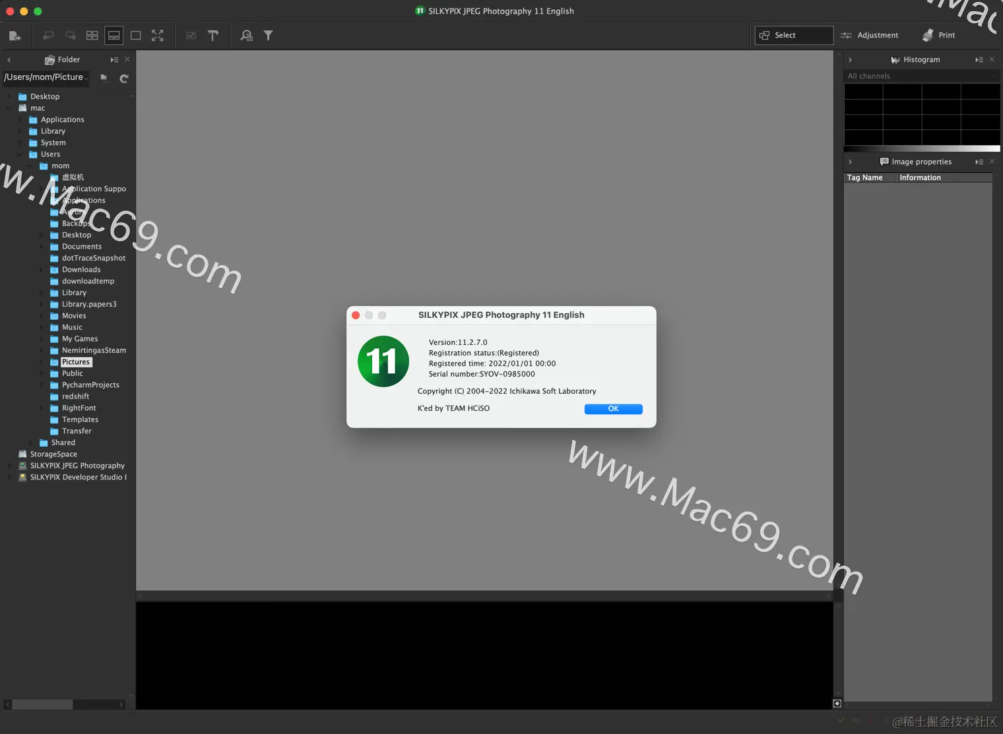Screen dimensions: 1003x734
Task: Switch to single preview view mode
Action: pos(136,36)
